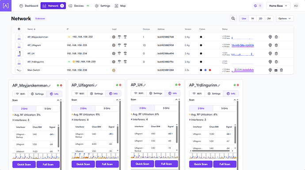Edit AP_Ulfagreni name with pencil icon
Viewport: 305px width, 170px height.
tap(96, 85)
